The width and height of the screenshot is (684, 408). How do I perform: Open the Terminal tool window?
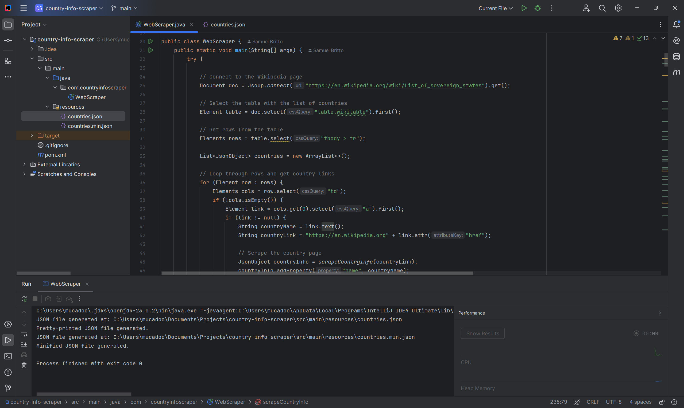[8, 356]
